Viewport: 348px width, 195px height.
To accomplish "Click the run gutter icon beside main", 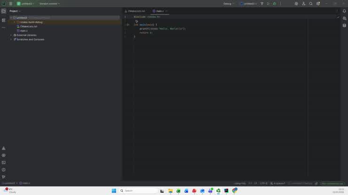I will coord(128,25).
